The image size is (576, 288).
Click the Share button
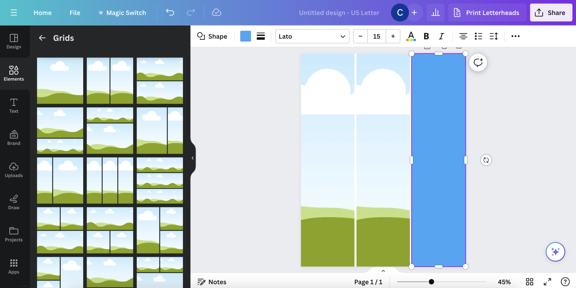click(550, 13)
